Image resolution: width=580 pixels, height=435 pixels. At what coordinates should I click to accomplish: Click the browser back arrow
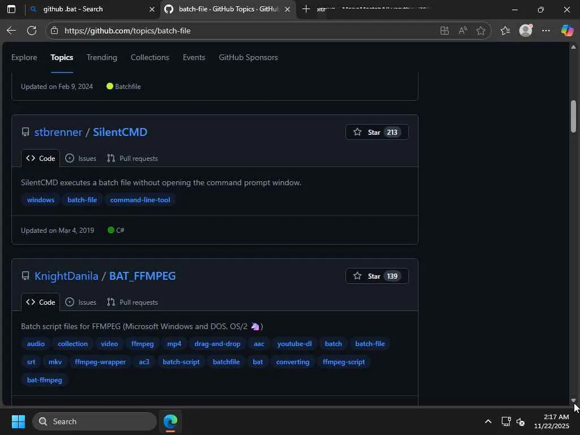click(x=11, y=31)
